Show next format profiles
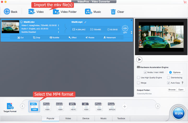 [x=158, y=106]
